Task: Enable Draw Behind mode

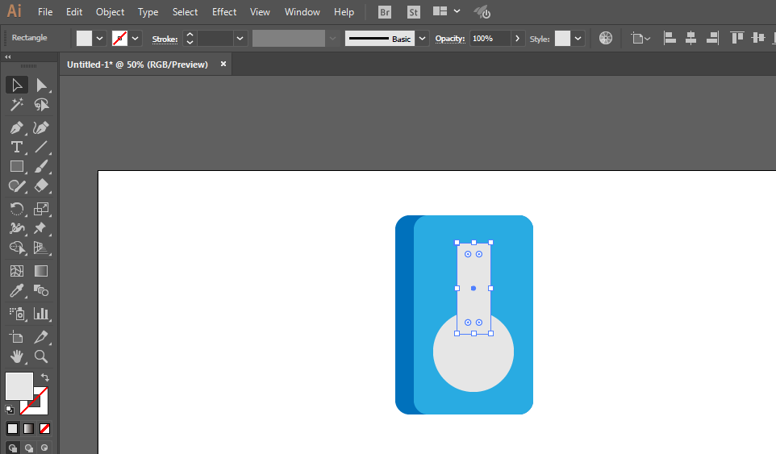Action: (x=29, y=448)
